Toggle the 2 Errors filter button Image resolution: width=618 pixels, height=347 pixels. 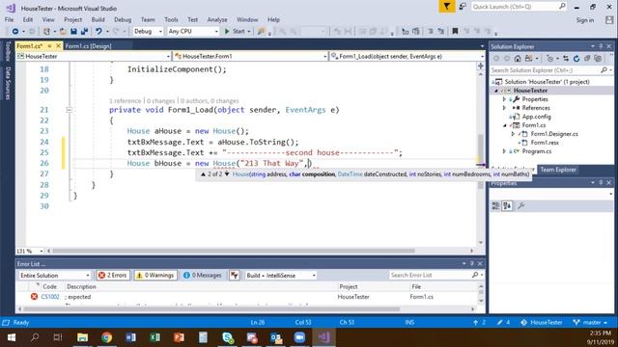(x=113, y=276)
